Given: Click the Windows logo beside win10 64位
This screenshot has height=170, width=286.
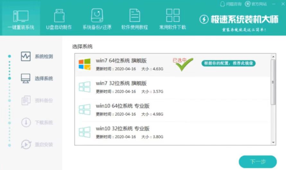Looking at the screenshot, I should pos(84,109).
